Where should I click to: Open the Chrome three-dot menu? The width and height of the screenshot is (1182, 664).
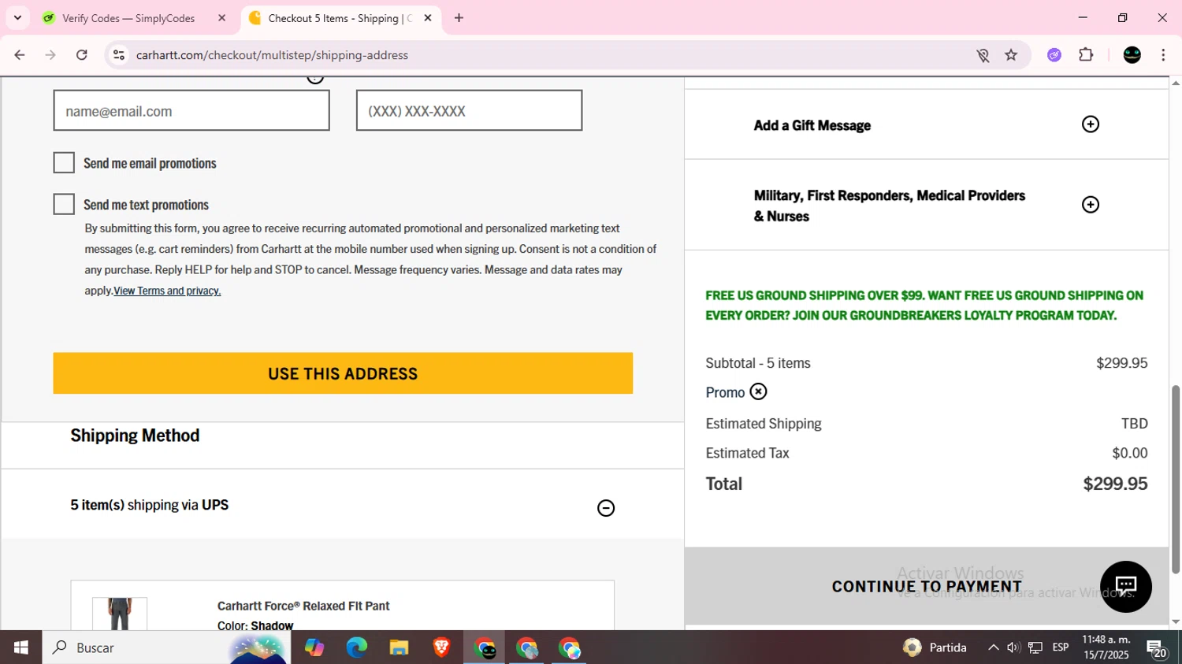click(1163, 55)
